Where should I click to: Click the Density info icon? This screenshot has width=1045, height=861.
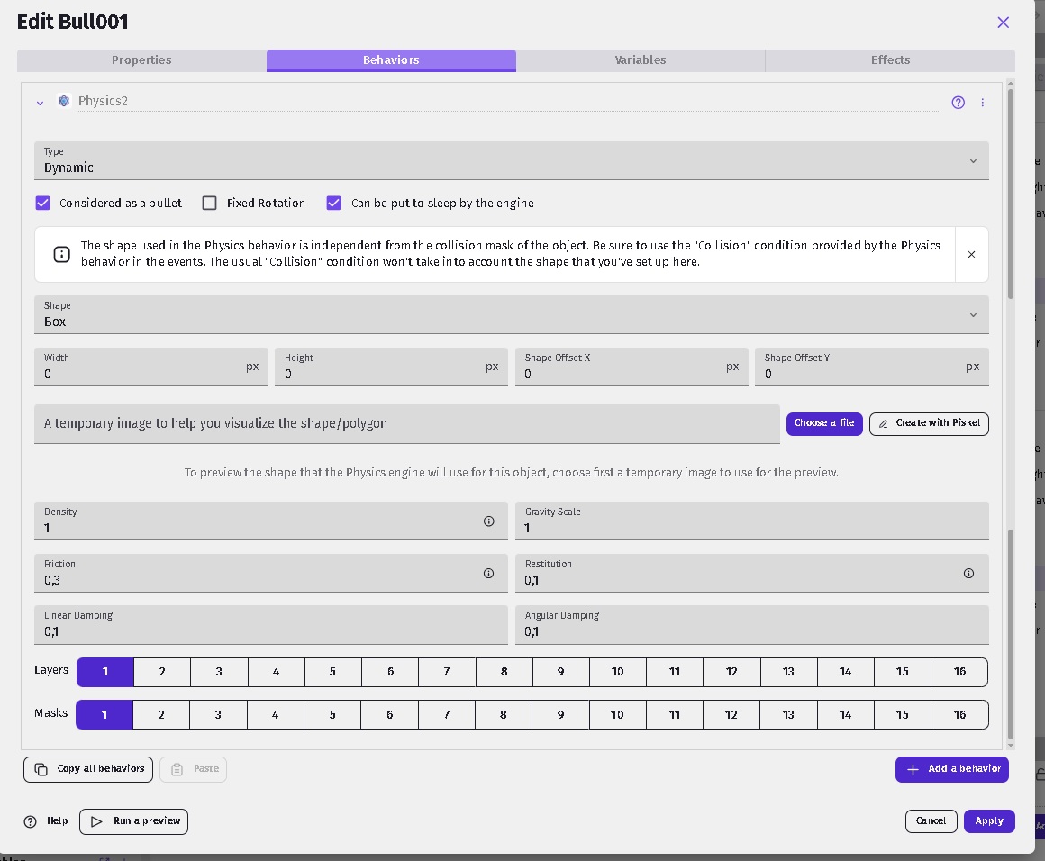(x=488, y=521)
